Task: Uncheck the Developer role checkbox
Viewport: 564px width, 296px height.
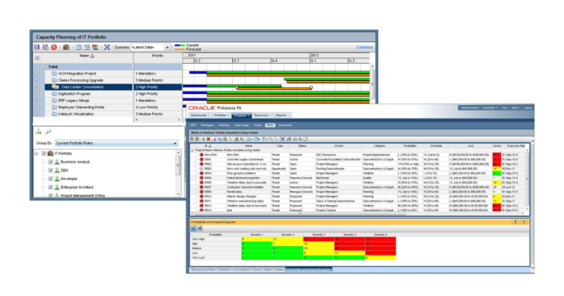Action: (51, 178)
